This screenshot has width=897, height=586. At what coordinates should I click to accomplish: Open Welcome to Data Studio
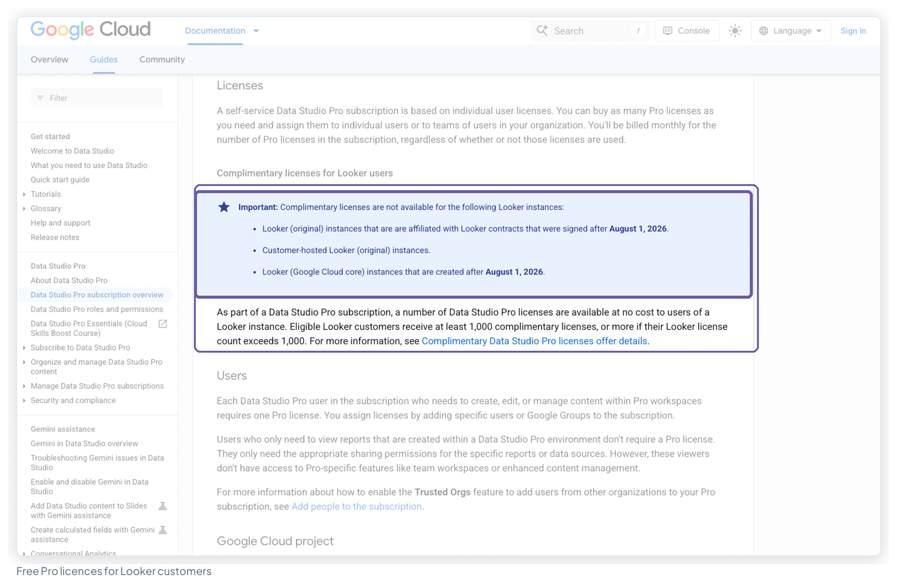[x=72, y=151]
